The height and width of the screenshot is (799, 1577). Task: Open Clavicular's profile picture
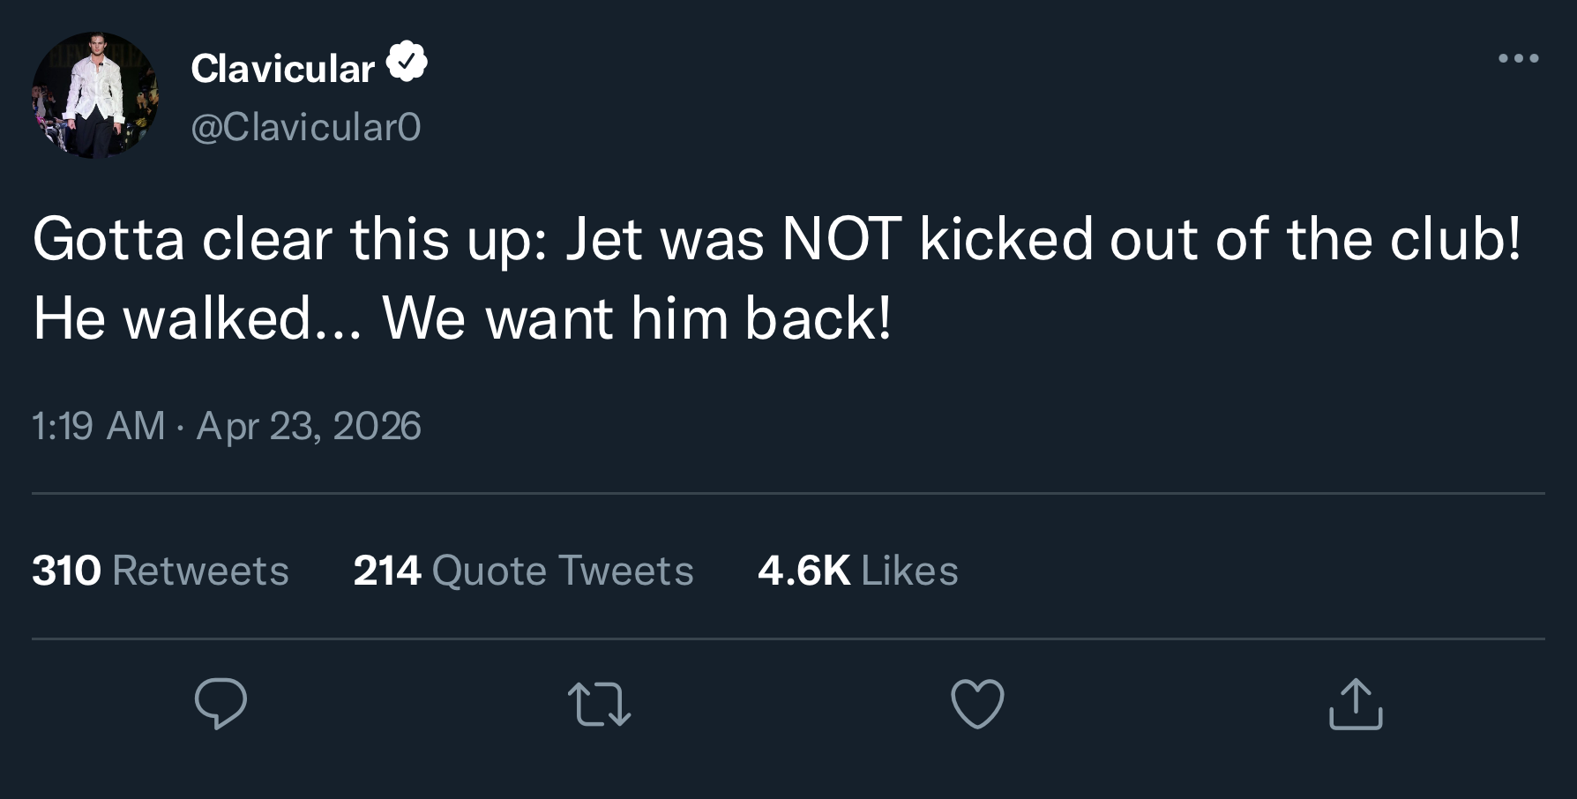(95, 95)
